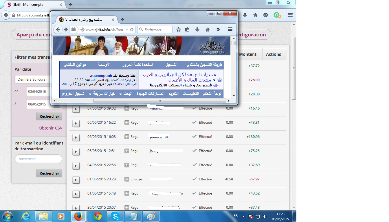
Task: Open hamburger menu in Skrill window
Action: pos(290,15)
